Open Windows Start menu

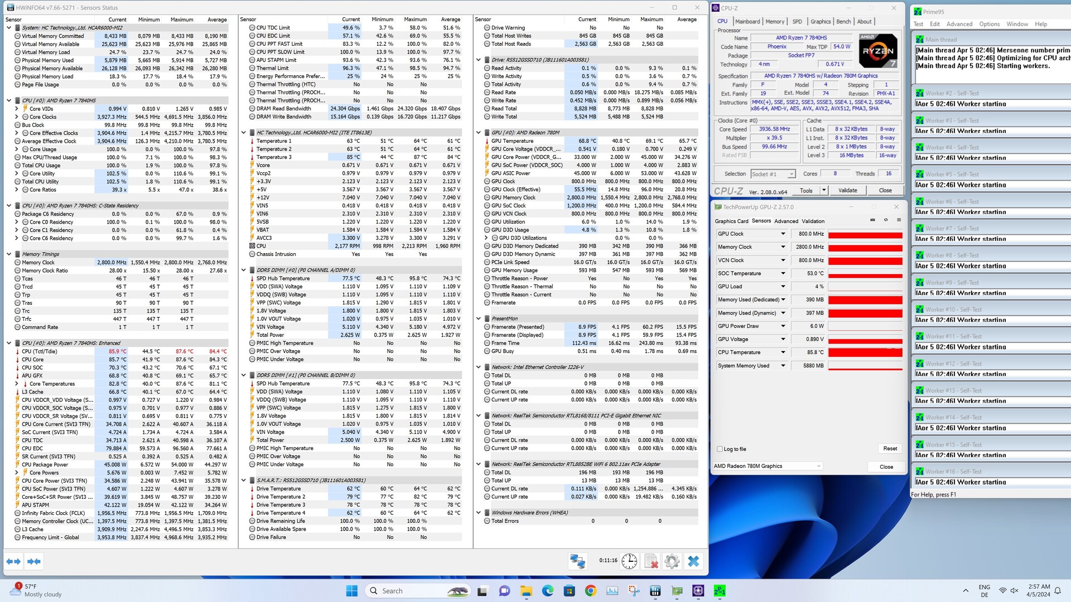click(x=352, y=591)
